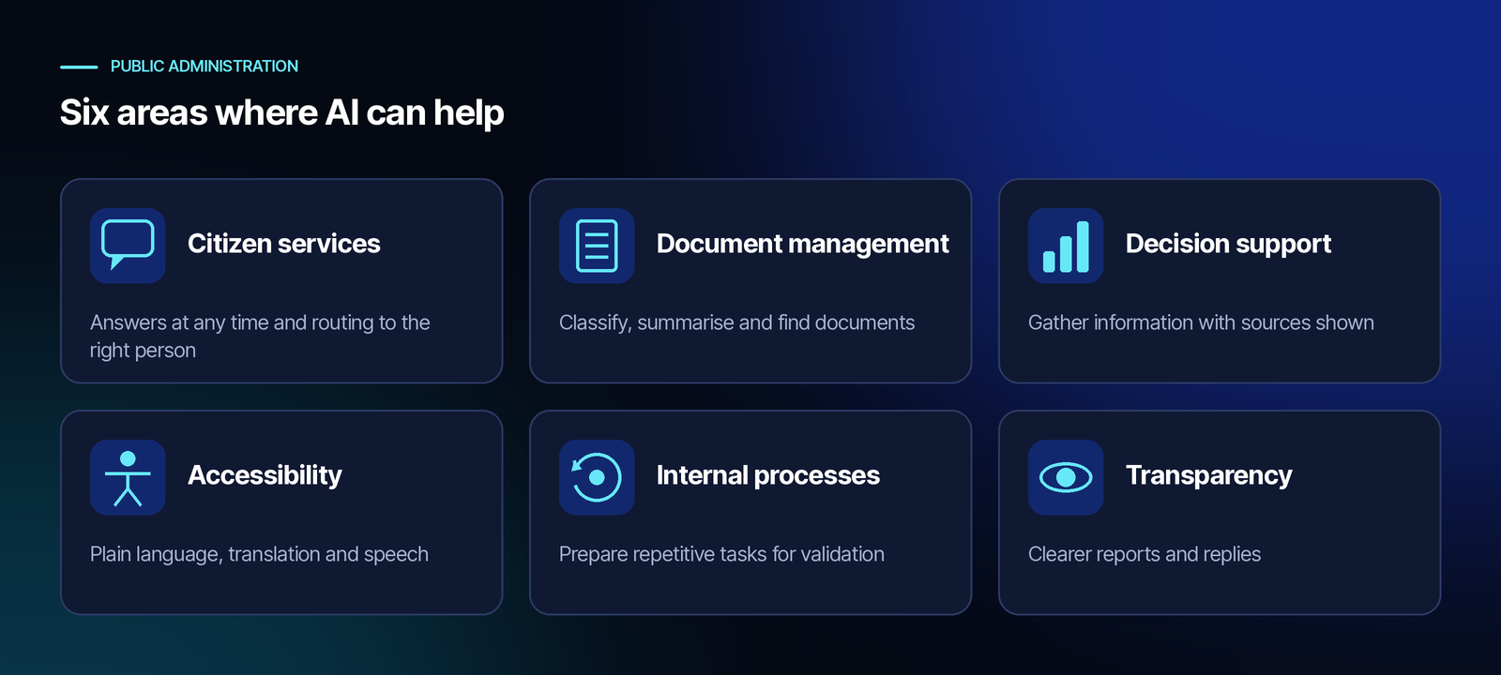Click the Transparency eye icon

[x=1066, y=477]
